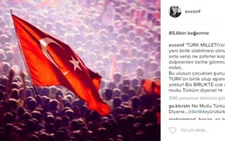Click the white star on the flag

point(75,63)
